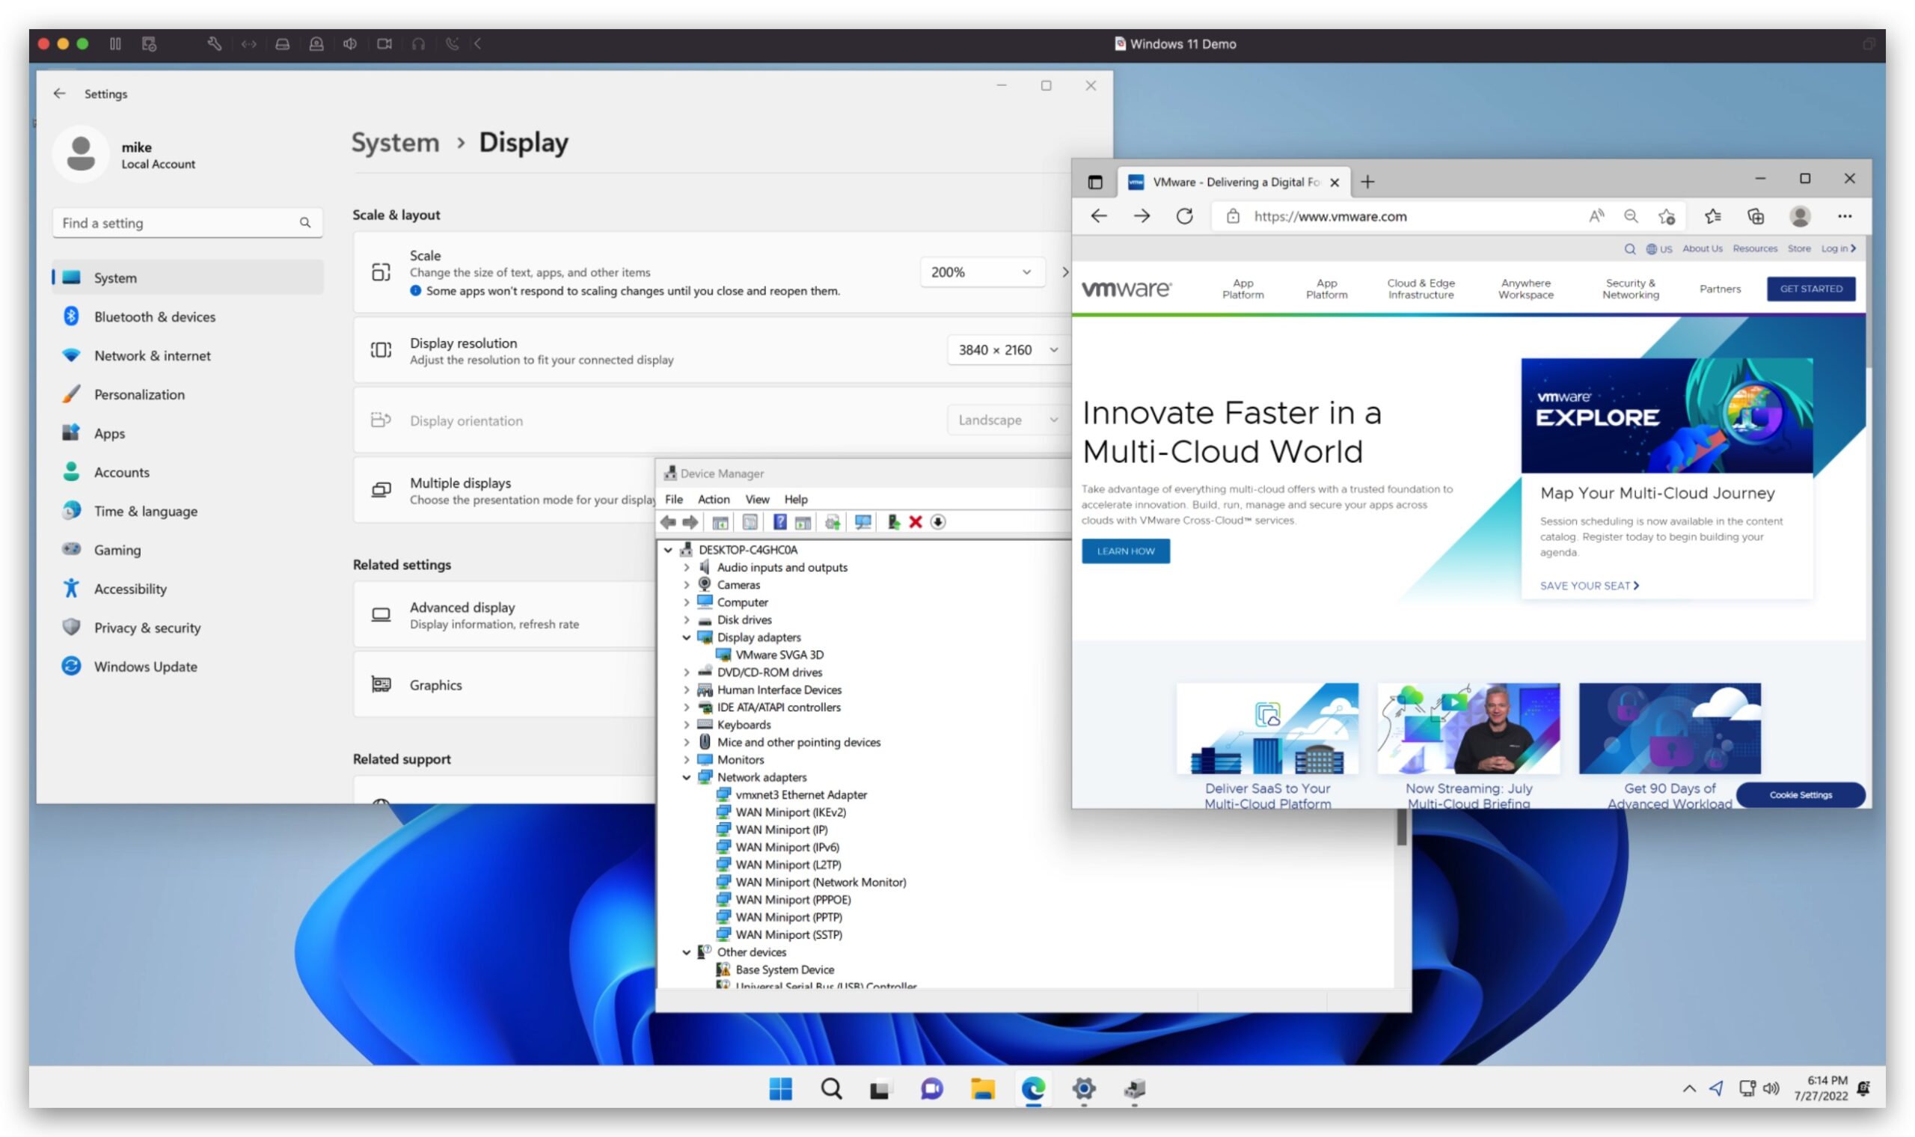Click the red X Uninstall device icon
1915x1137 pixels.
(916, 522)
